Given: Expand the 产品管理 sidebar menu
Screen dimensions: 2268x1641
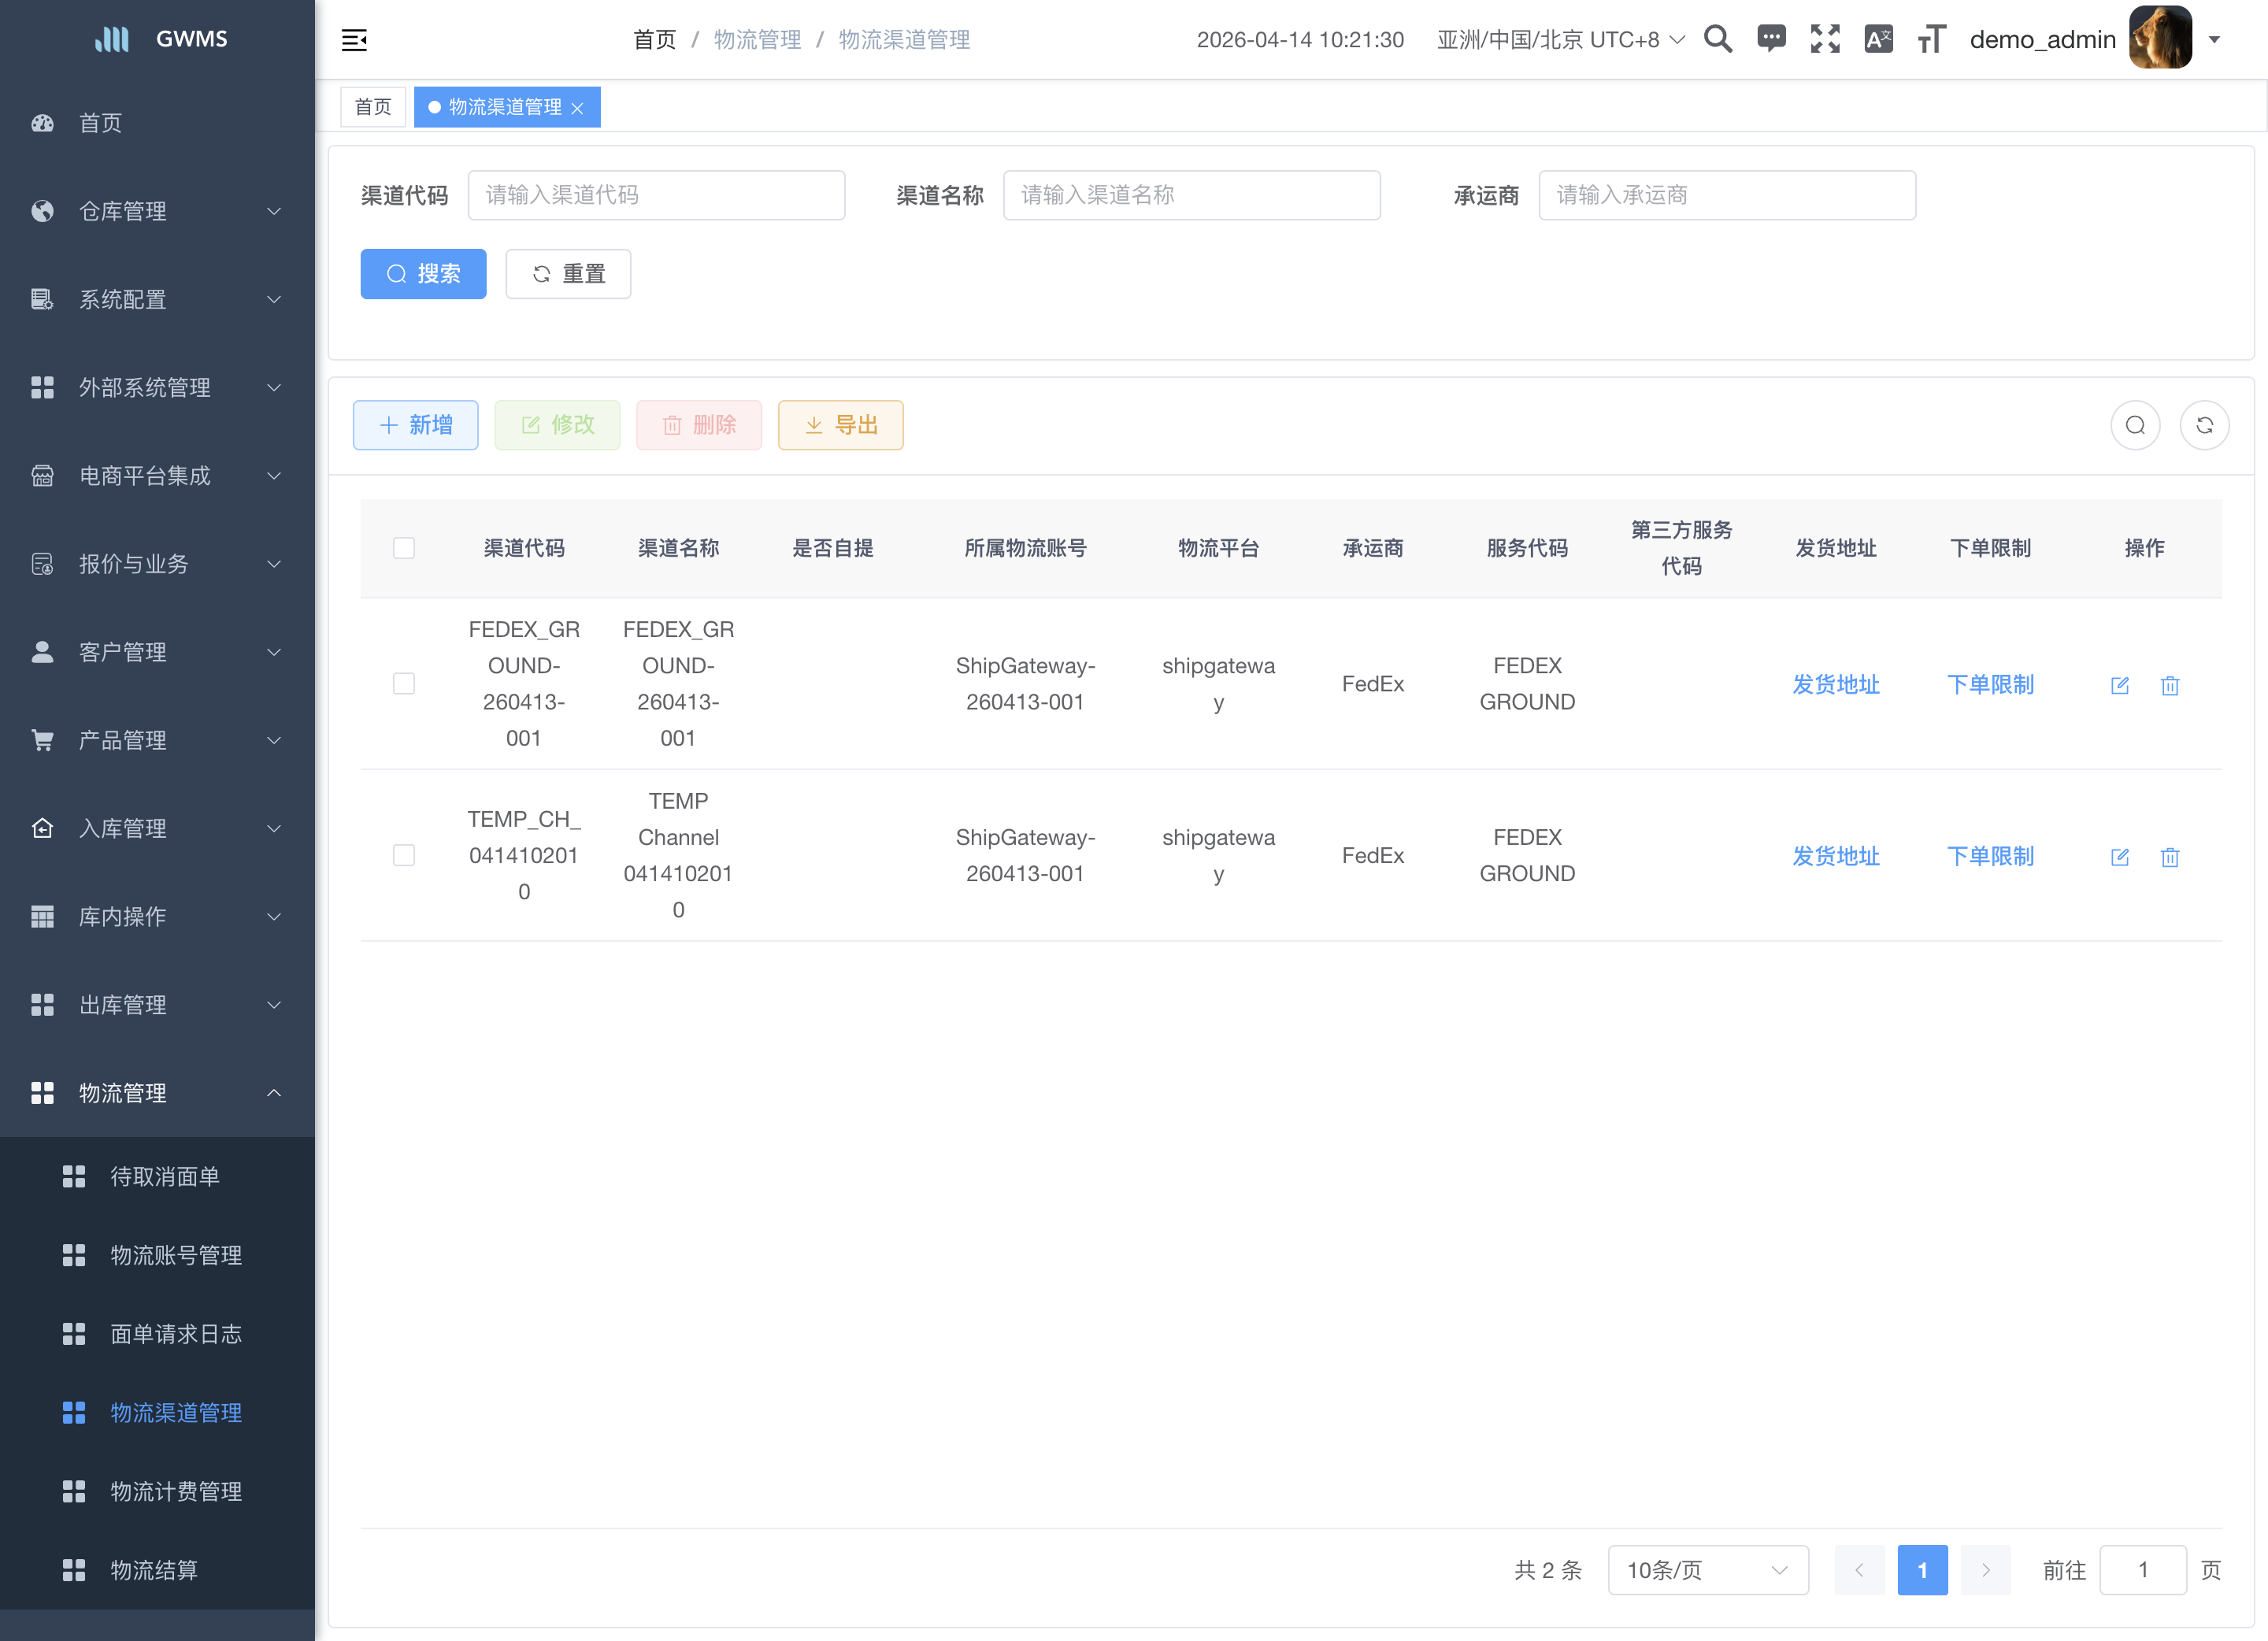Looking at the screenshot, I should point(158,740).
